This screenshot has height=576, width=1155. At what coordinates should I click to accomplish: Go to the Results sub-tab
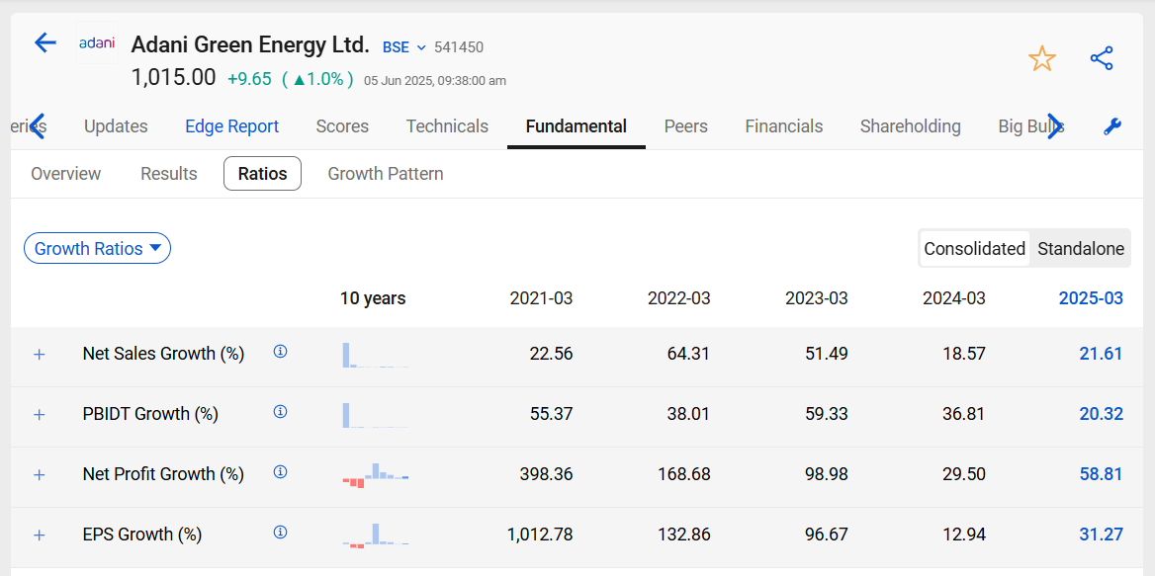tap(169, 174)
